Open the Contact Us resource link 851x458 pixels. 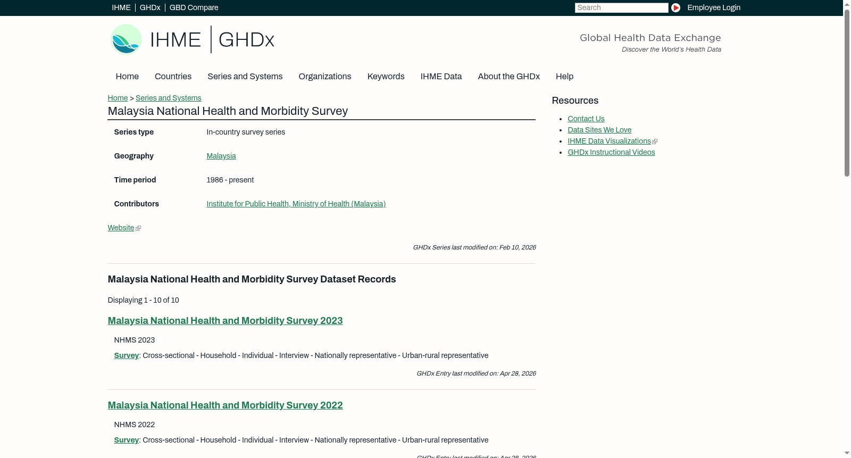586,119
